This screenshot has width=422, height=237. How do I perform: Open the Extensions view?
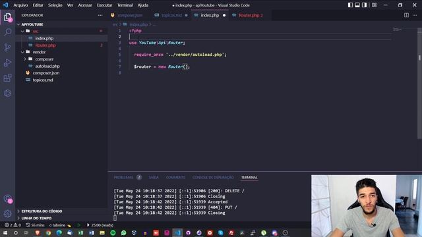click(7, 78)
